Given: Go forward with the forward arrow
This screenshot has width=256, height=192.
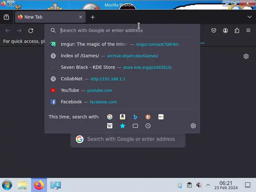Looking at the screenshot, I should 19,30.
